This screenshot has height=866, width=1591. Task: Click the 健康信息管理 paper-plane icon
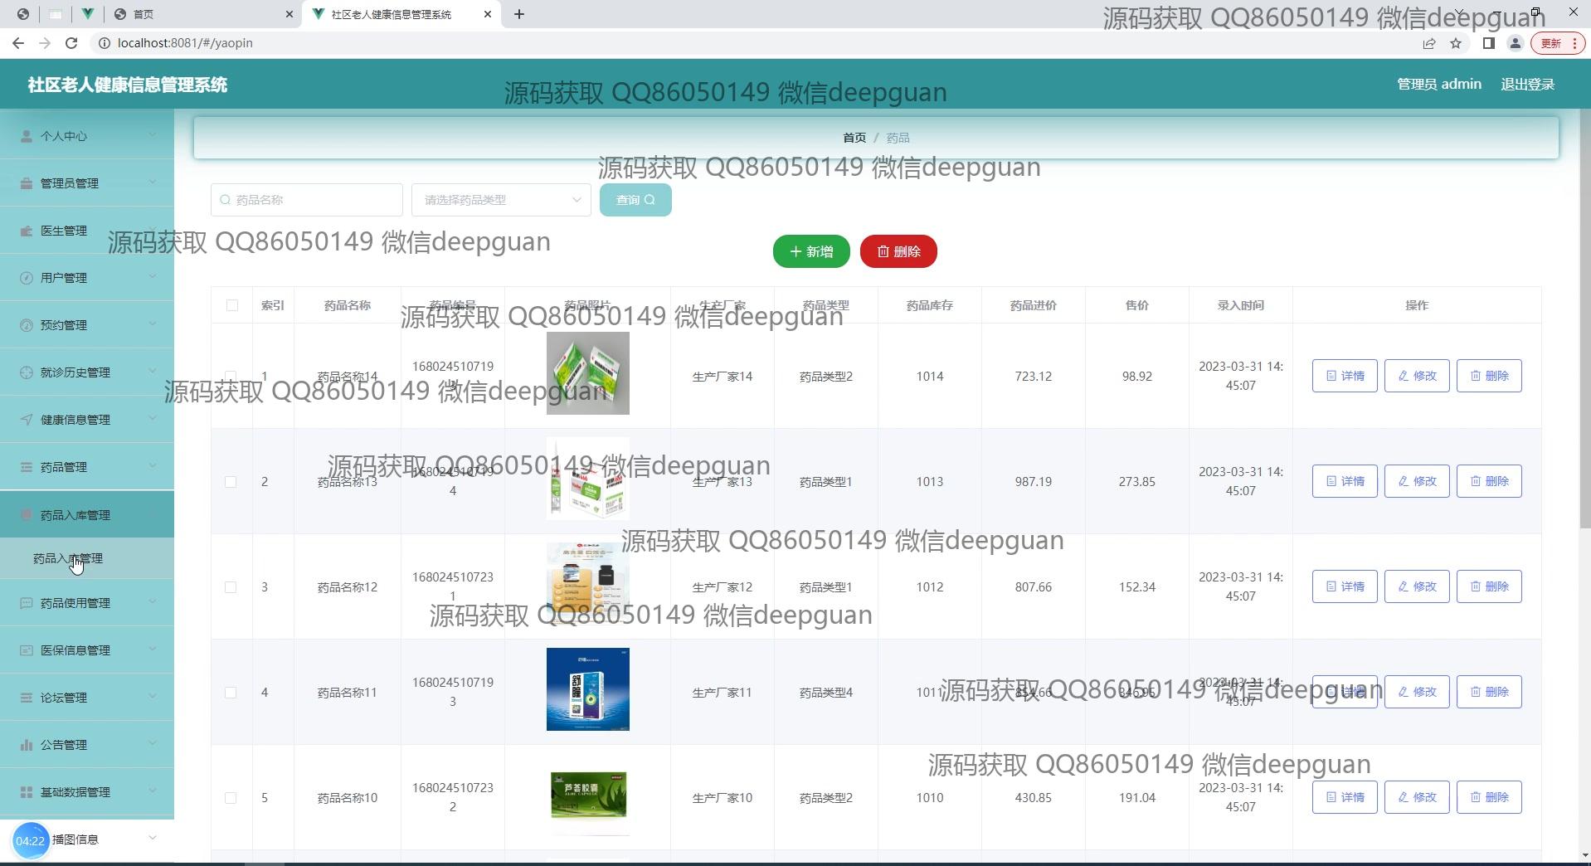27,420
